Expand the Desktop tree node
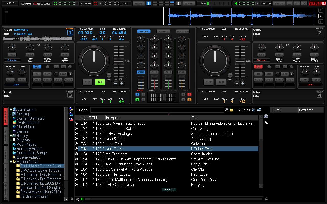The height and width of the screenshot is (204, 327). click(x=11, y=114)
